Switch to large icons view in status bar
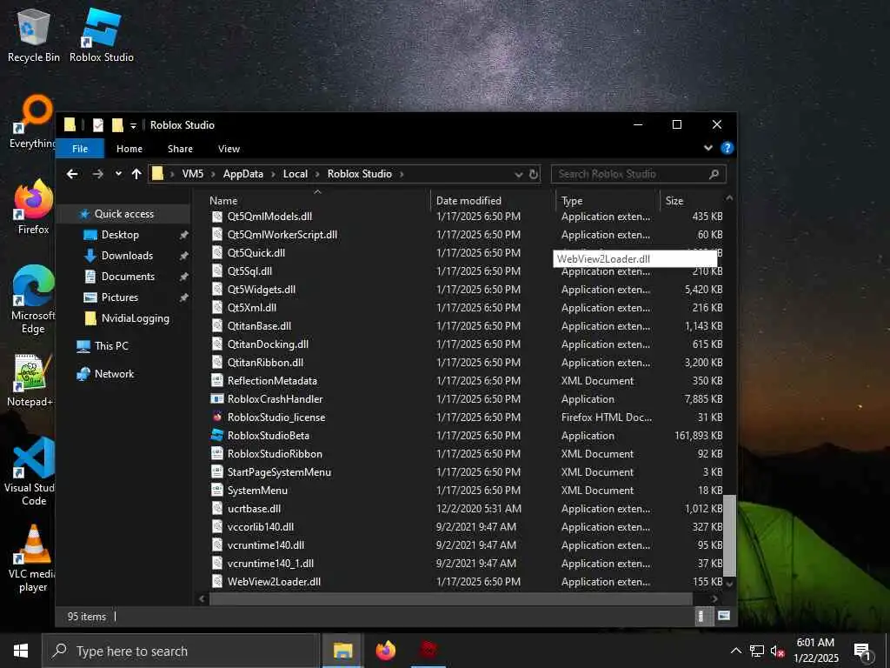 724,617
